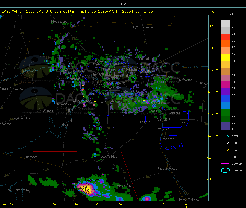
Task: Click the 'Paso_Barroso' map label
Action: 167,169
